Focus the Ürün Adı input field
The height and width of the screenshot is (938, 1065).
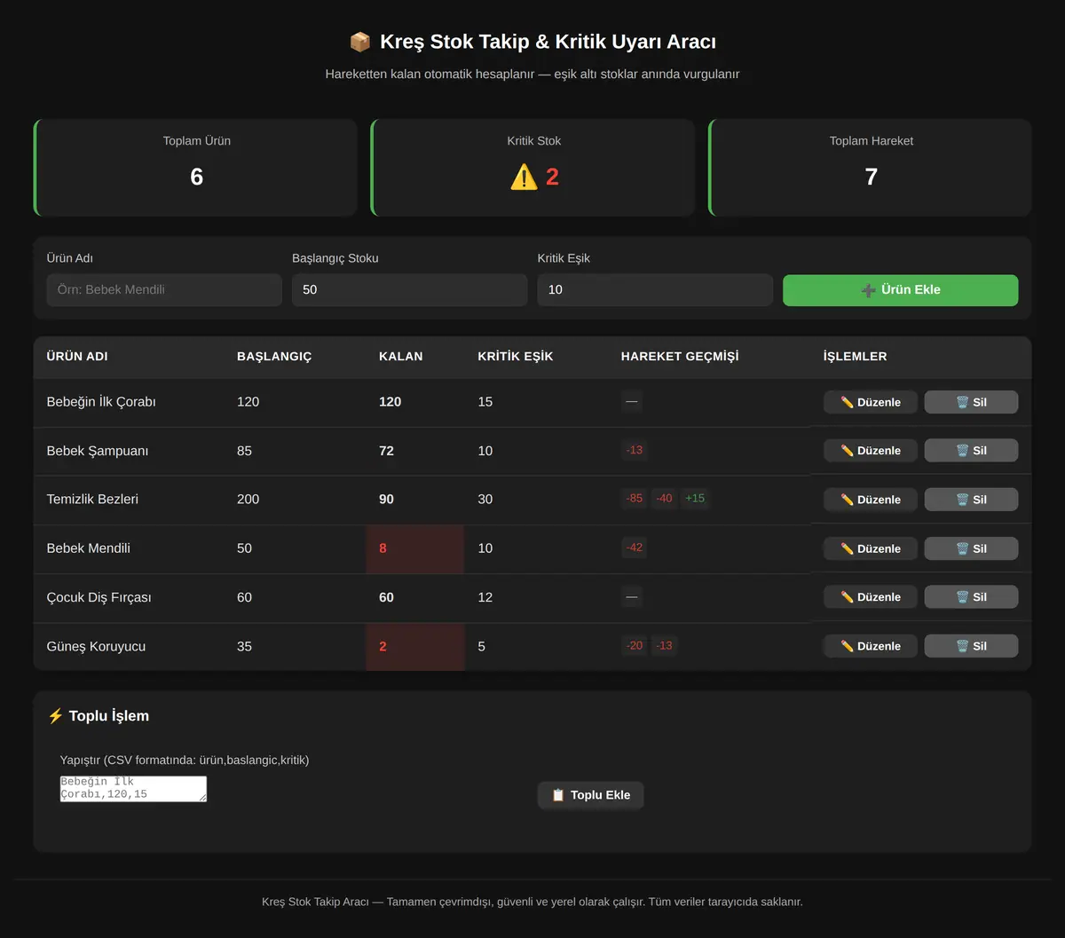164,290
